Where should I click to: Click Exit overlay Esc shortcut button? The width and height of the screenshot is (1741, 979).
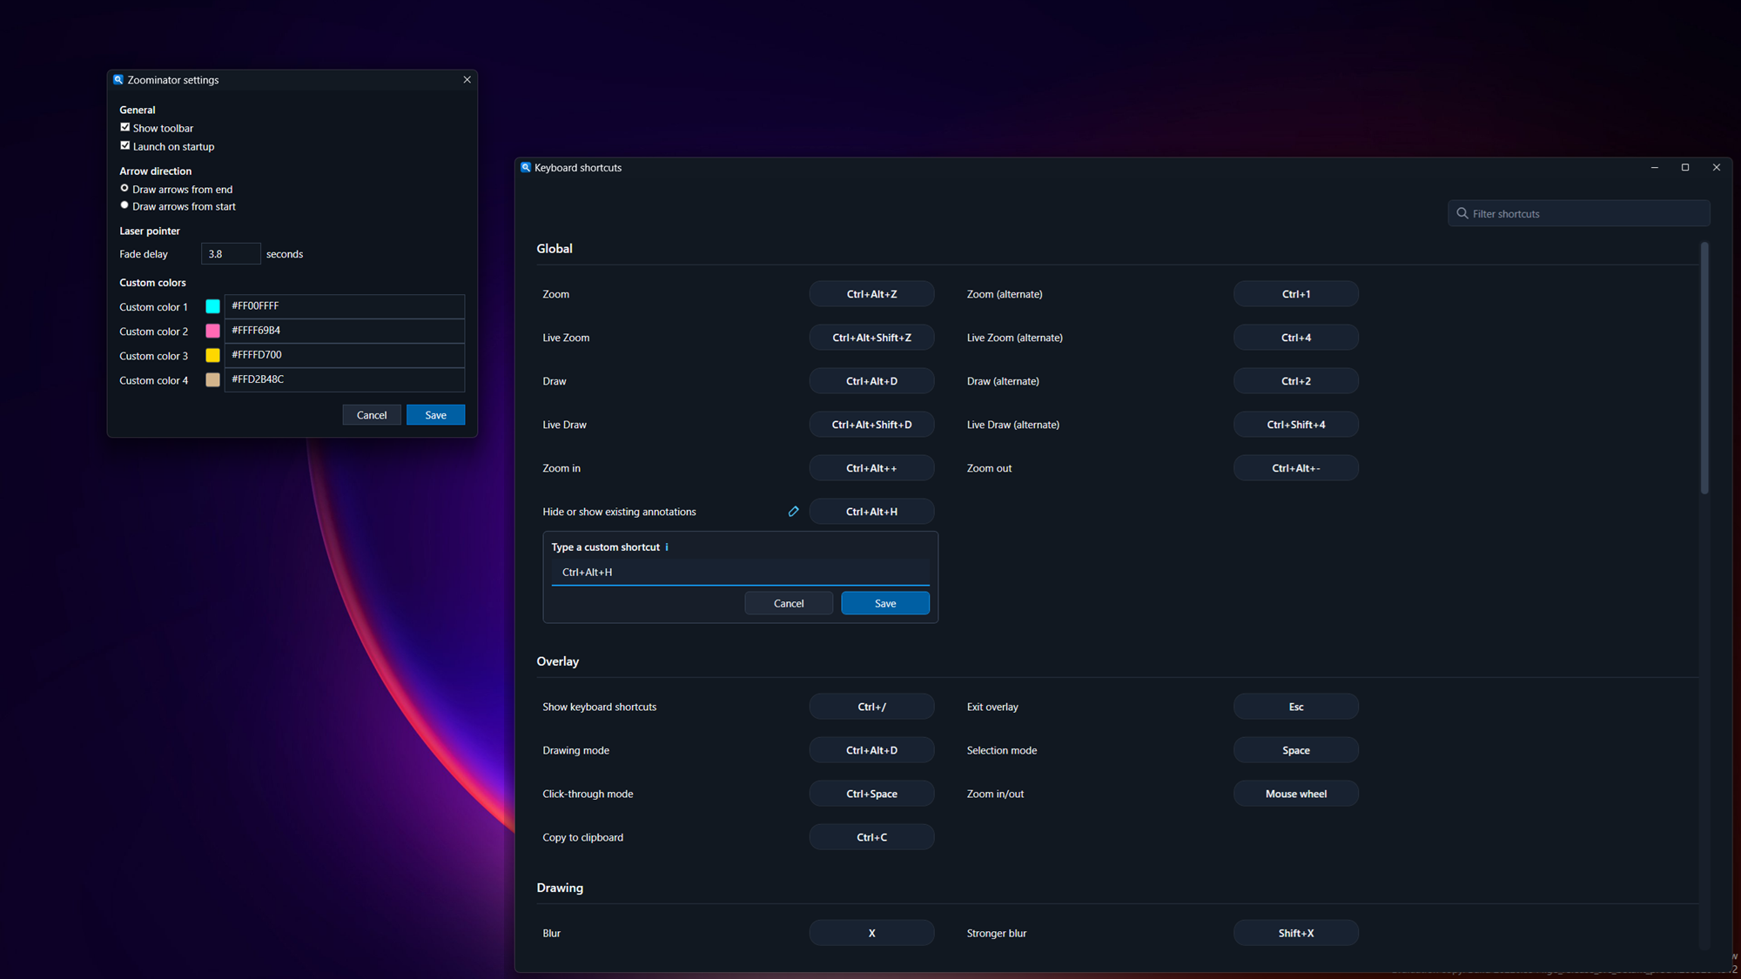pos(1296,707)
